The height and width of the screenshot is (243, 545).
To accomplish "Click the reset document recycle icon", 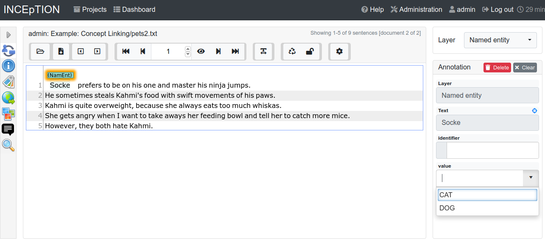I will point(292,51).
